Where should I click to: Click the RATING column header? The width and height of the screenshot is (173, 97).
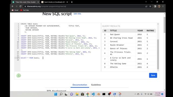[x=150, y=31]
